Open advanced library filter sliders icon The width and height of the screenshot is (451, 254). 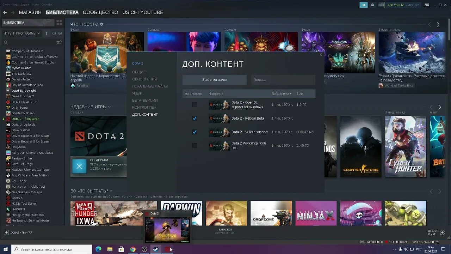(x=59, y=42)
